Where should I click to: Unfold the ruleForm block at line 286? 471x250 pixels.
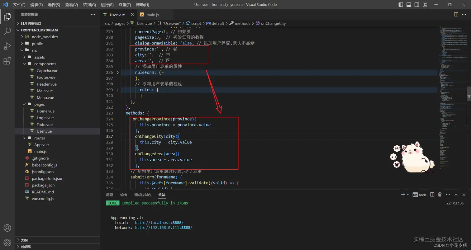coord(117,73)
